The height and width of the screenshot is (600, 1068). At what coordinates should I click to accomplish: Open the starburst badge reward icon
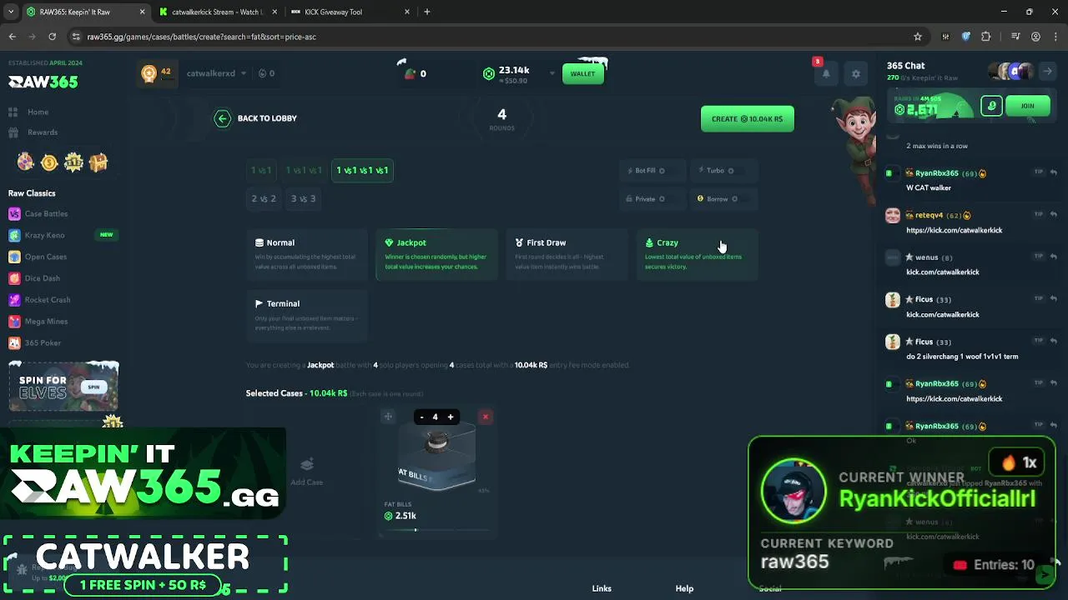tap(73, 162)
